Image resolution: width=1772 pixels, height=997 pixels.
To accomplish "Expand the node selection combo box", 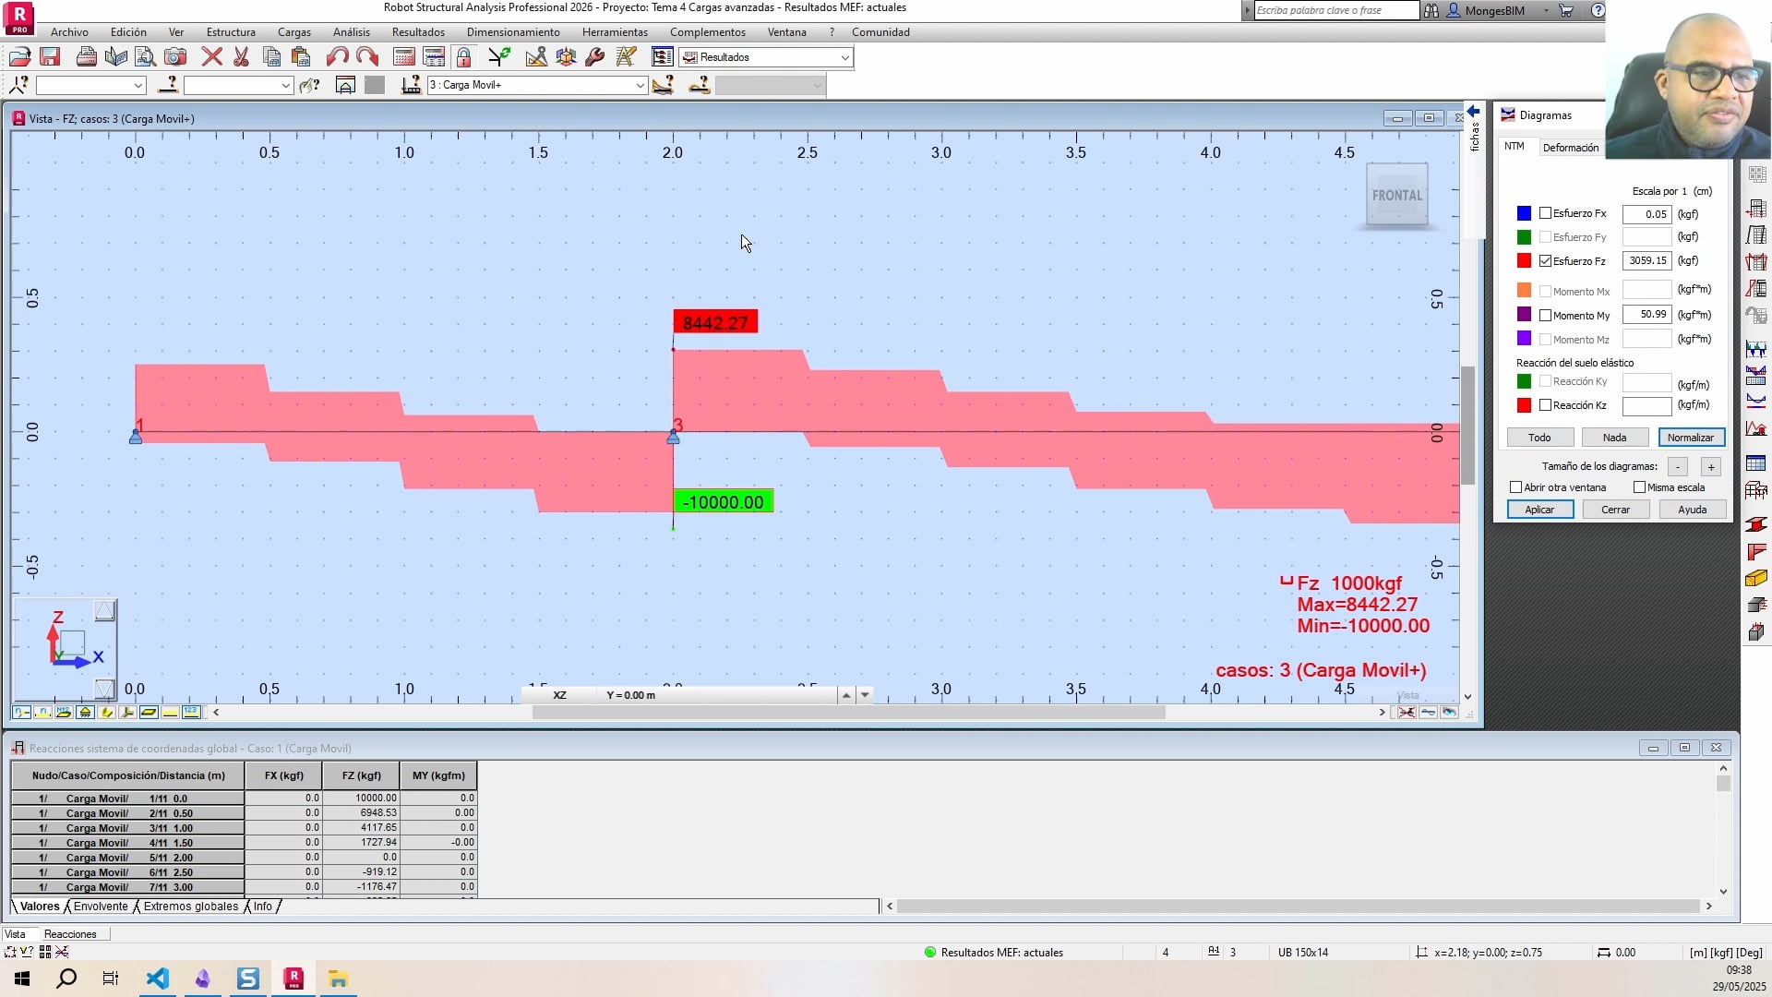I will click(138, 85).
